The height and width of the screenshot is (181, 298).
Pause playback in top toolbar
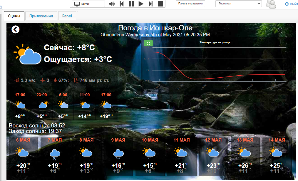pos(131,4)
